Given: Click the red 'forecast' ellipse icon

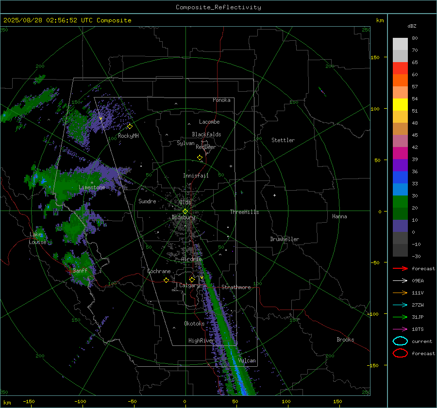Looking at the screenshot, I should pos(400,353).
